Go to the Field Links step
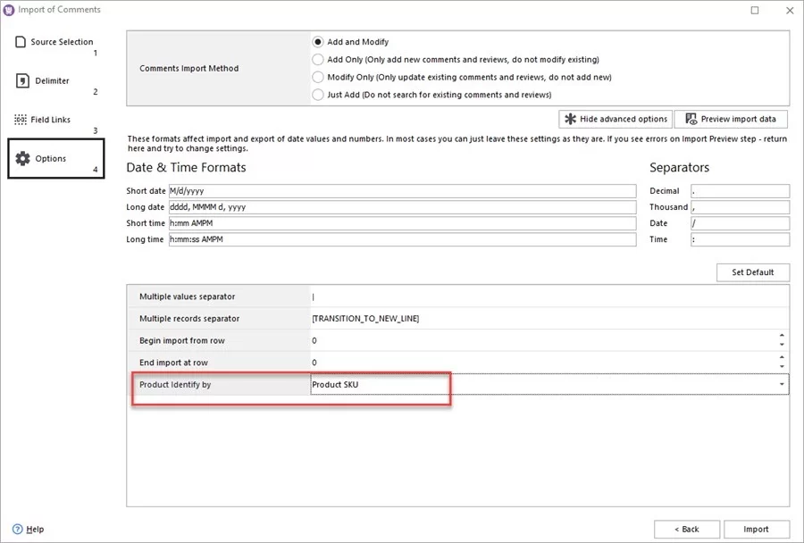This screenshot has width=804, height=543. click(49, 118)
